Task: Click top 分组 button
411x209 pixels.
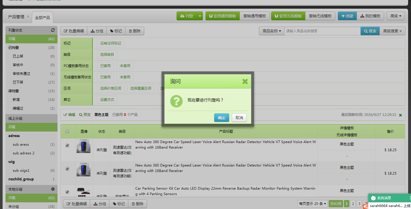Action: 97,31
